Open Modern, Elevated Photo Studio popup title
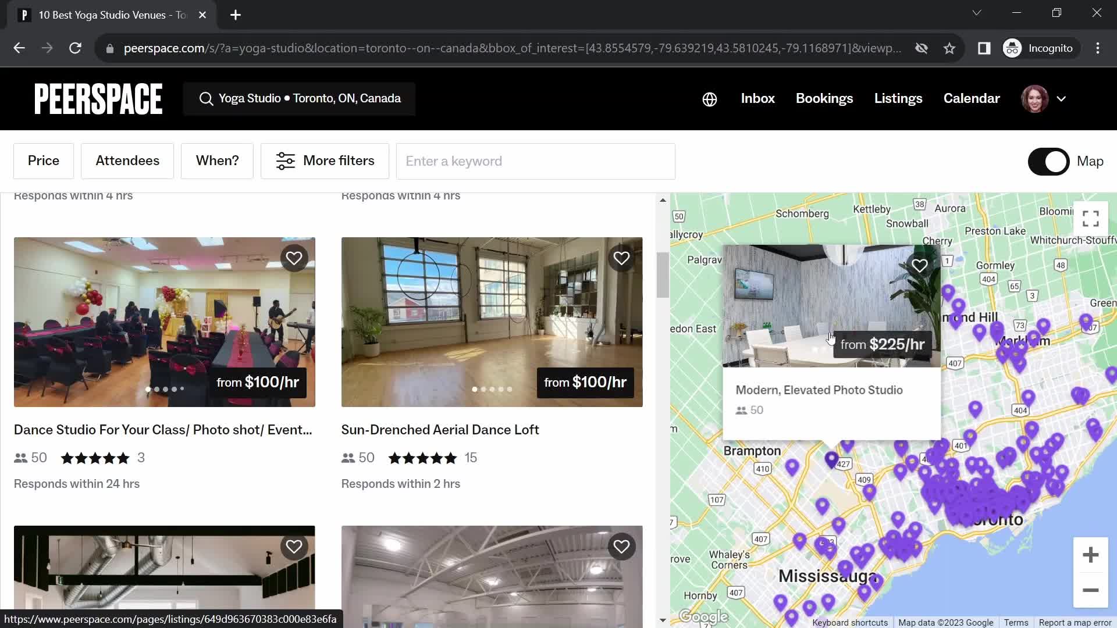1117x628 pixels. click(x=819, y=390)
